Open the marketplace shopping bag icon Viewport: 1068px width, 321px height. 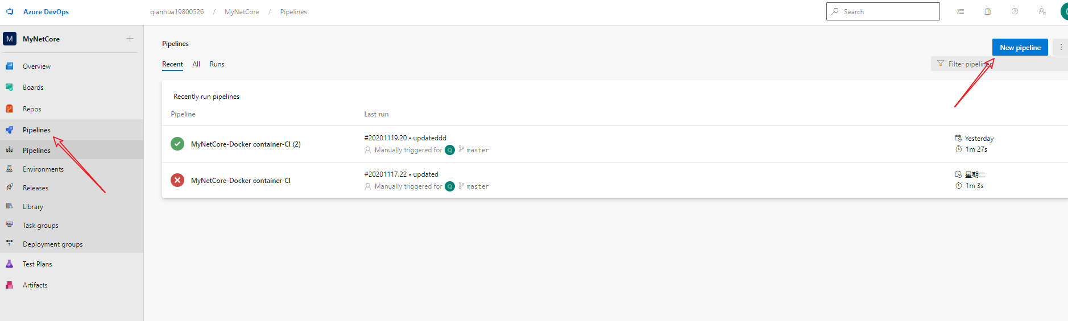[x=988, y=11]
